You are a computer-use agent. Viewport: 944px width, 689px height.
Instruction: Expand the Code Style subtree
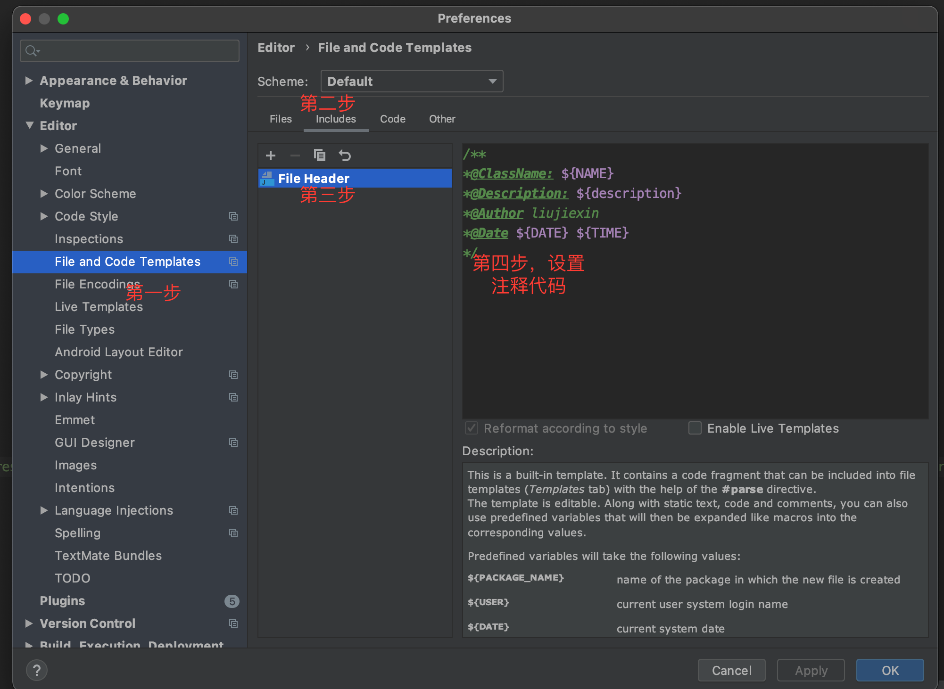click(x=44, y=216)
